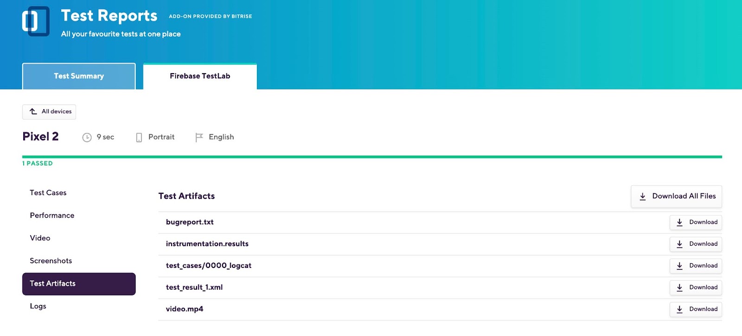Click the video.mp4 file name
The width and height of the screenshot is (742, 336).
coord(185,309)
